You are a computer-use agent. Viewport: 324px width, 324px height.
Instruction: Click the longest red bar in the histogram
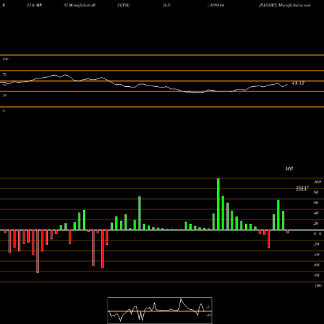[38, 251]
